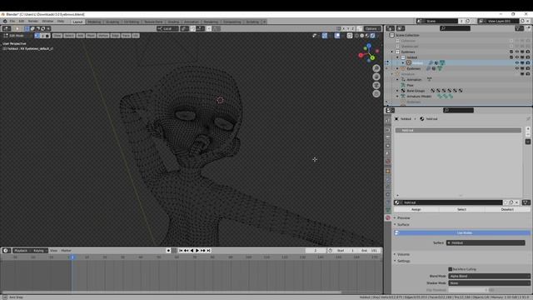Click the material Deselect button
The width and height of the screenshot is (533, 300).
[507, 209]
